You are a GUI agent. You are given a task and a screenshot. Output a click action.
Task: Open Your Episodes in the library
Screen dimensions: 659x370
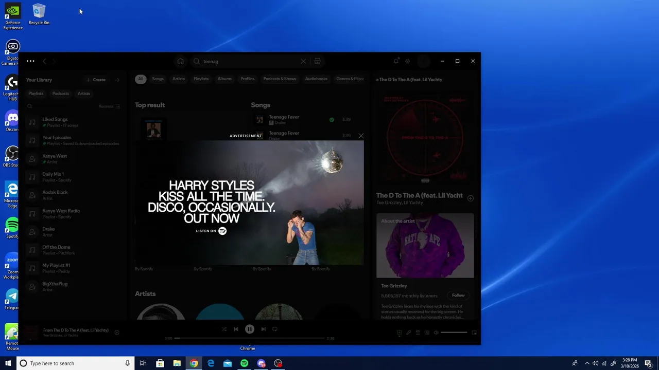click(73, 140)
